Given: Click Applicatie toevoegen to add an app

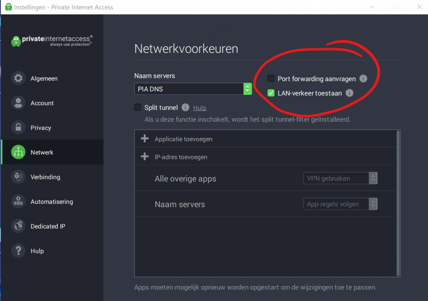Looking at the screenshot, I should [183, 139].
